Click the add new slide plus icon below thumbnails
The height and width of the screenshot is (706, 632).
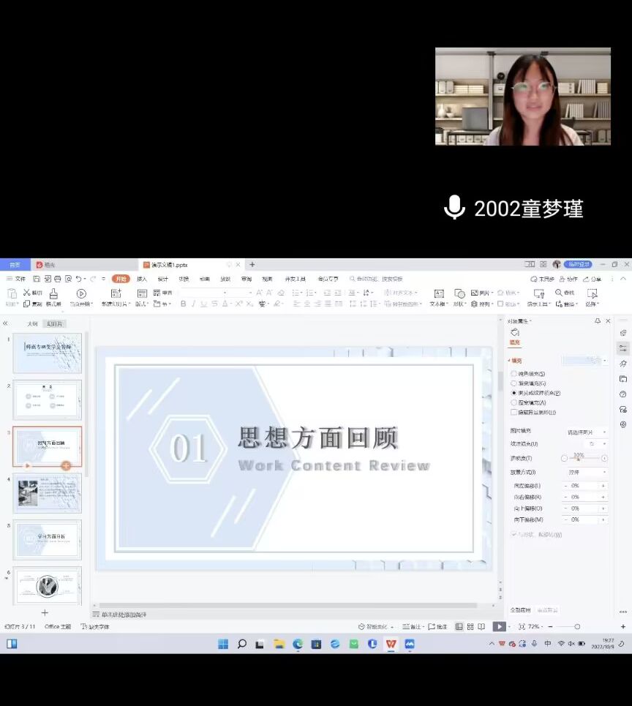click(x=45, y=612)
